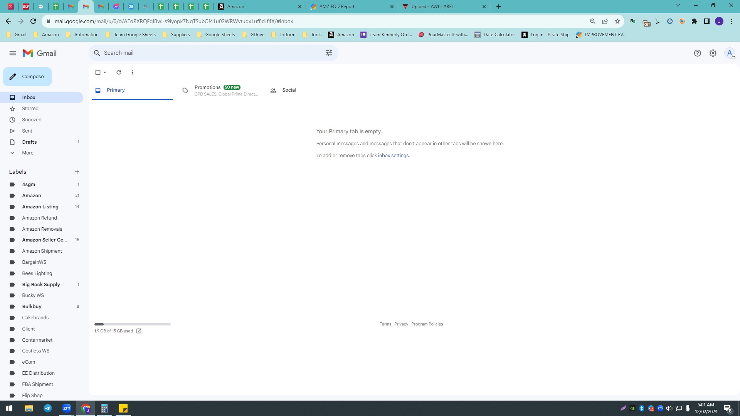Screen dimensions: 740x416
Task: Open the Chrome profile J avatar
Action: coord(719,21)
